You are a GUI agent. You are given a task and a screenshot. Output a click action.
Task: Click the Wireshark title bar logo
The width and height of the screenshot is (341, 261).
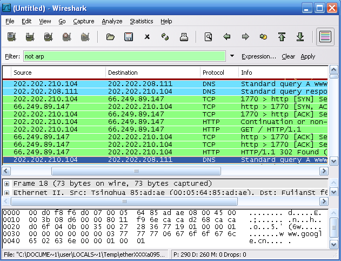tap(6, 8)
